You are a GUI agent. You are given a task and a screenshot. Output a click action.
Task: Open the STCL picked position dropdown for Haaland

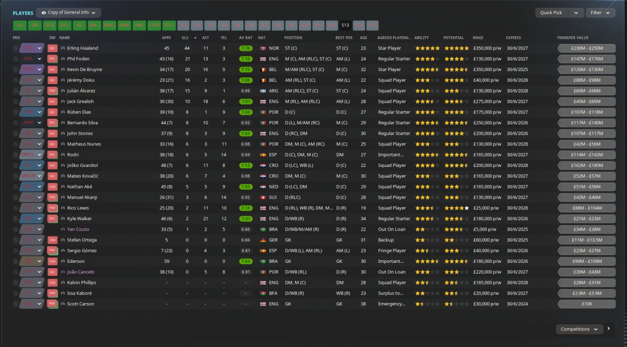click(31, 48)
